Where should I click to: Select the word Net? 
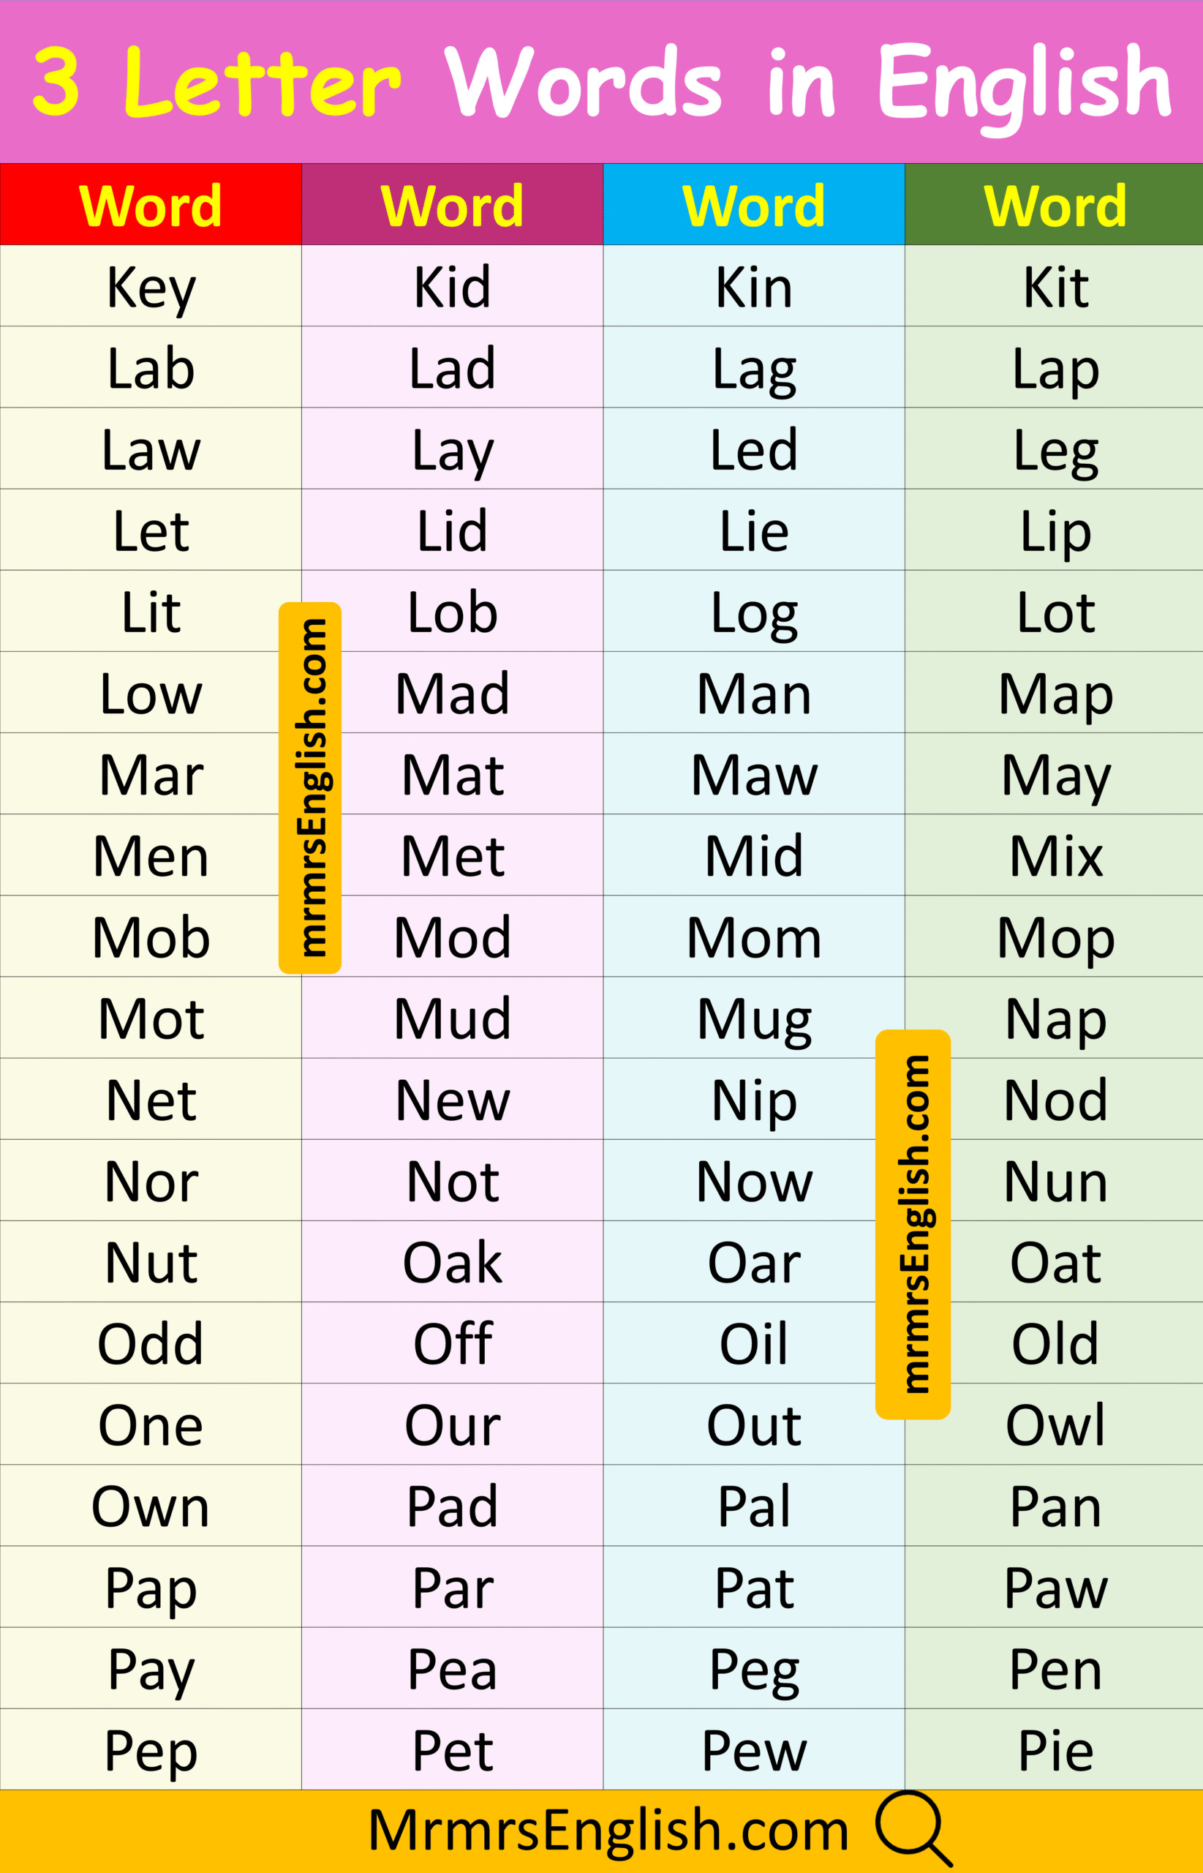pyautogui.click(x=151, y=1100)
